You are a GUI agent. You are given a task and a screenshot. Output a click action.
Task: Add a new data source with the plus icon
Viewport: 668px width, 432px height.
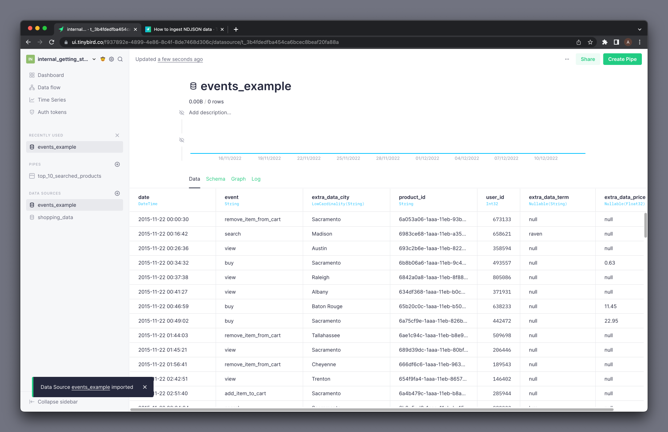coord(117,193)
